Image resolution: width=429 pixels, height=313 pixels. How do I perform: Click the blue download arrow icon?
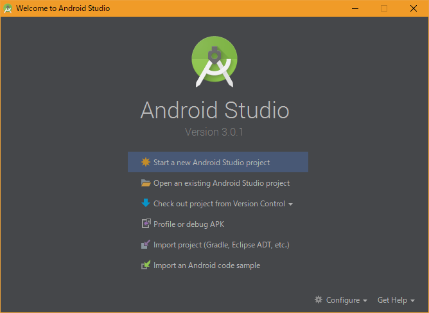(x=146, y=204)
